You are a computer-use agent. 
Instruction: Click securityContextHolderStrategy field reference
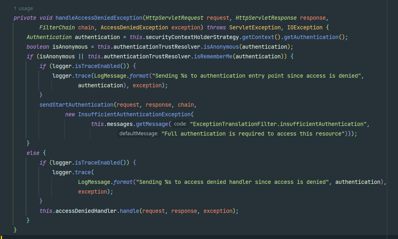point(192,37)
